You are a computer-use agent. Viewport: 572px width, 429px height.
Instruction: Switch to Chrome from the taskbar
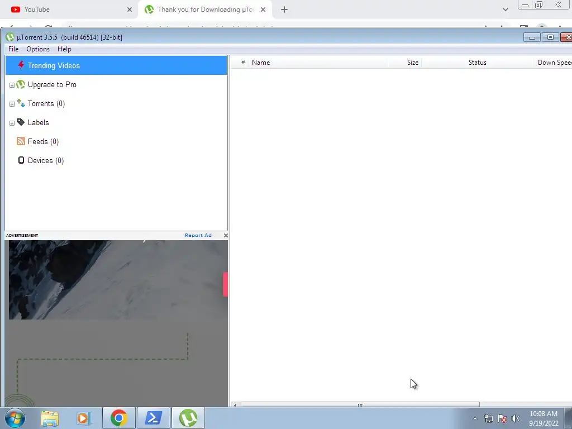[119, 418]
